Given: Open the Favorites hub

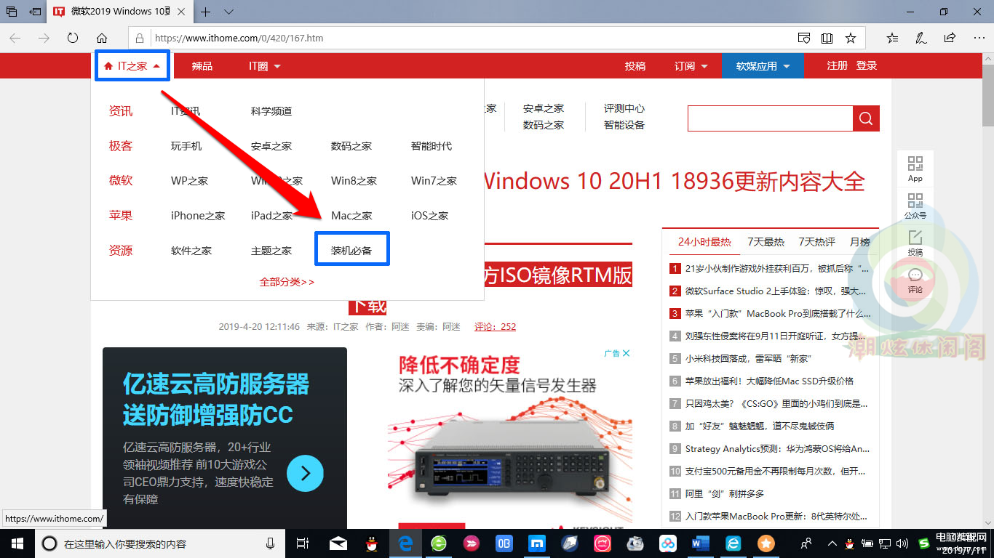Looking at the screenshot, I should coord(892,38).
